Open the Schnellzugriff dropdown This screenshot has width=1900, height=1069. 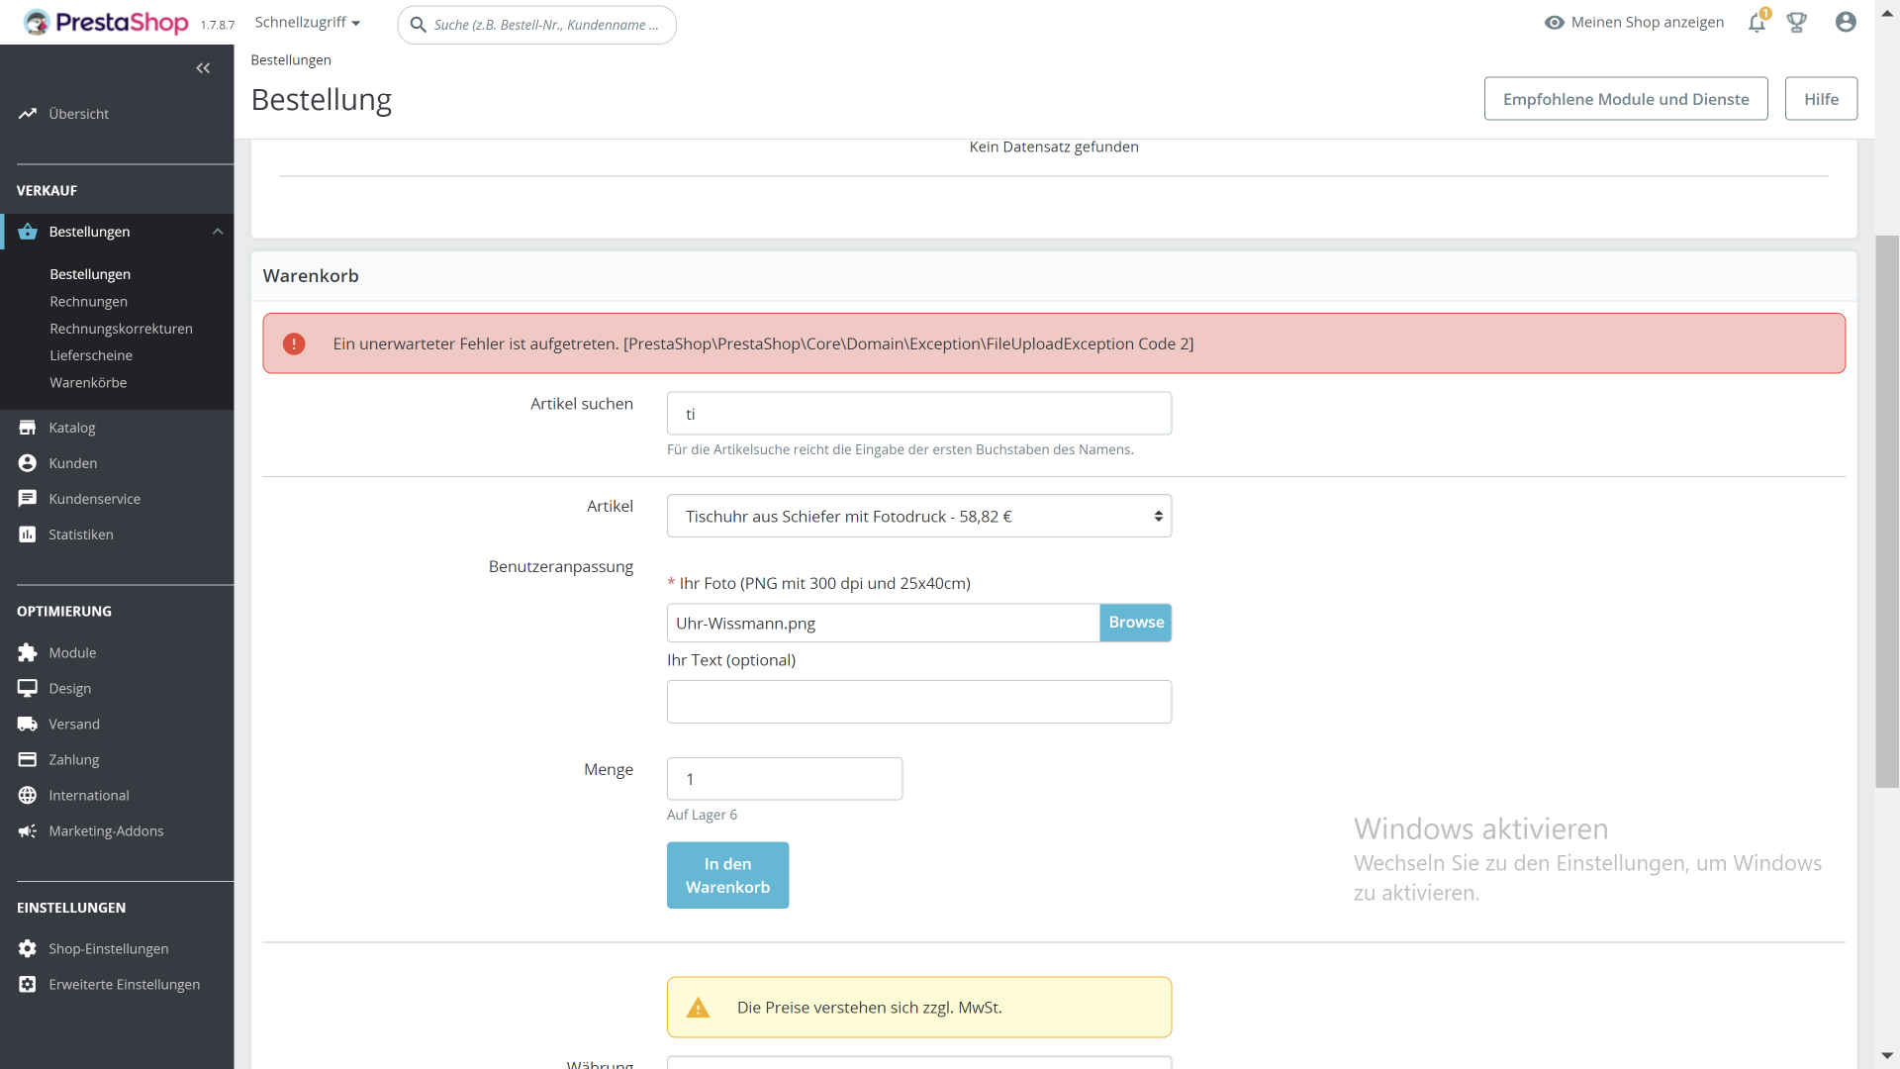pyautogui.click(x=308, y=23)
